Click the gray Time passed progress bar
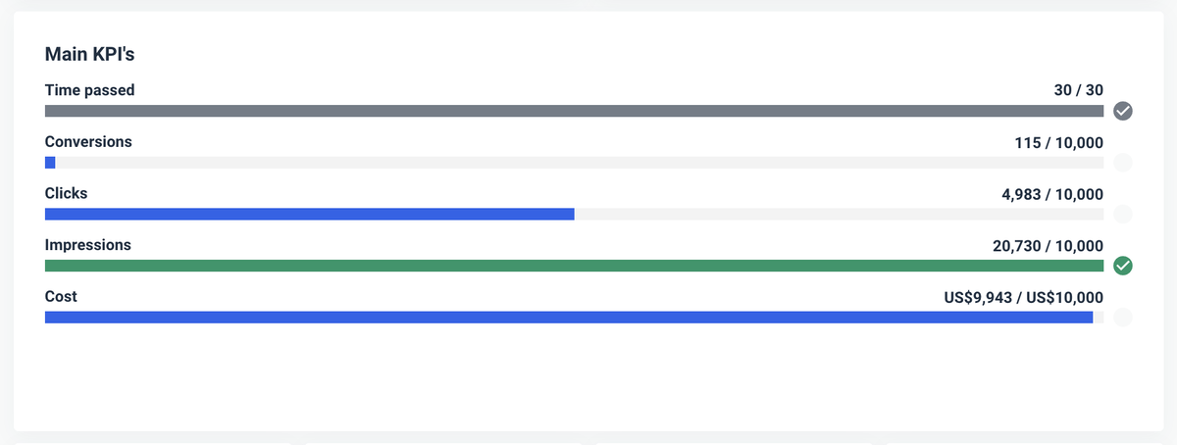The width and height of the screenshot is (1177, 445). [574, 111]
